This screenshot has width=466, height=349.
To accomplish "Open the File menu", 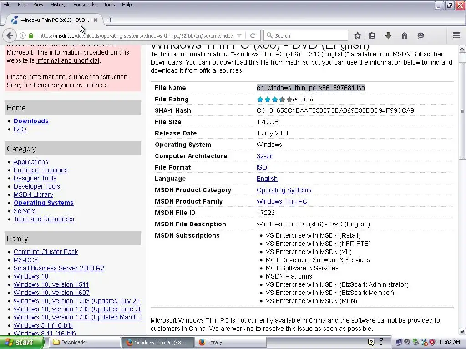I will pos(7,5).
